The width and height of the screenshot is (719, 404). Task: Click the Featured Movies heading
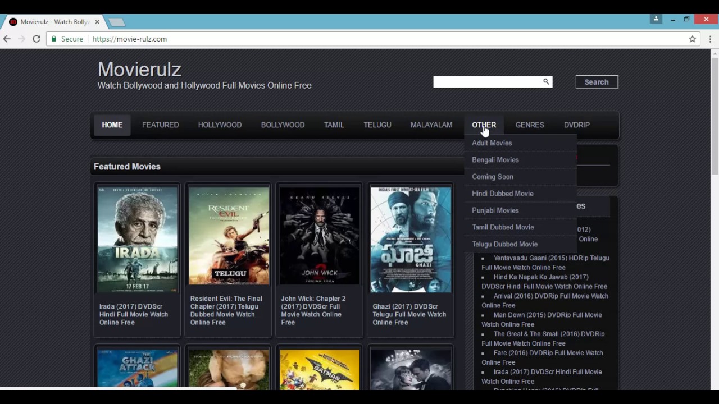click(127, 167)
